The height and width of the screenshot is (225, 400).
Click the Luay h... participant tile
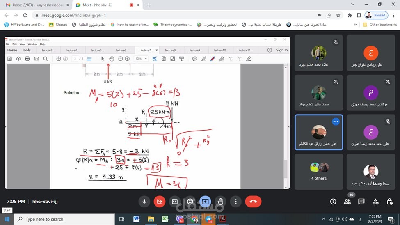pyautogui.click(x=371, y=172)
